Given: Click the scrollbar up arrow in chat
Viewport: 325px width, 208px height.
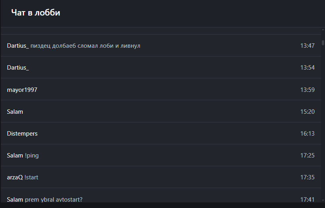Looking at the screenshot, I should pyautogui.click(x=323, y=30).
